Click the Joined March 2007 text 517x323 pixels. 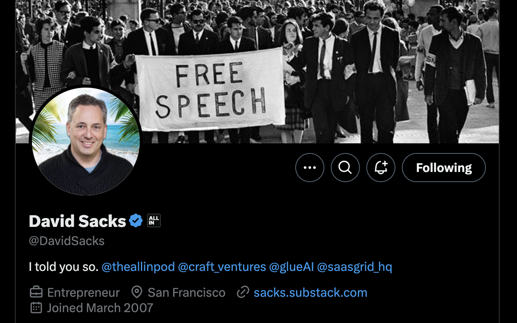[100, 308]
